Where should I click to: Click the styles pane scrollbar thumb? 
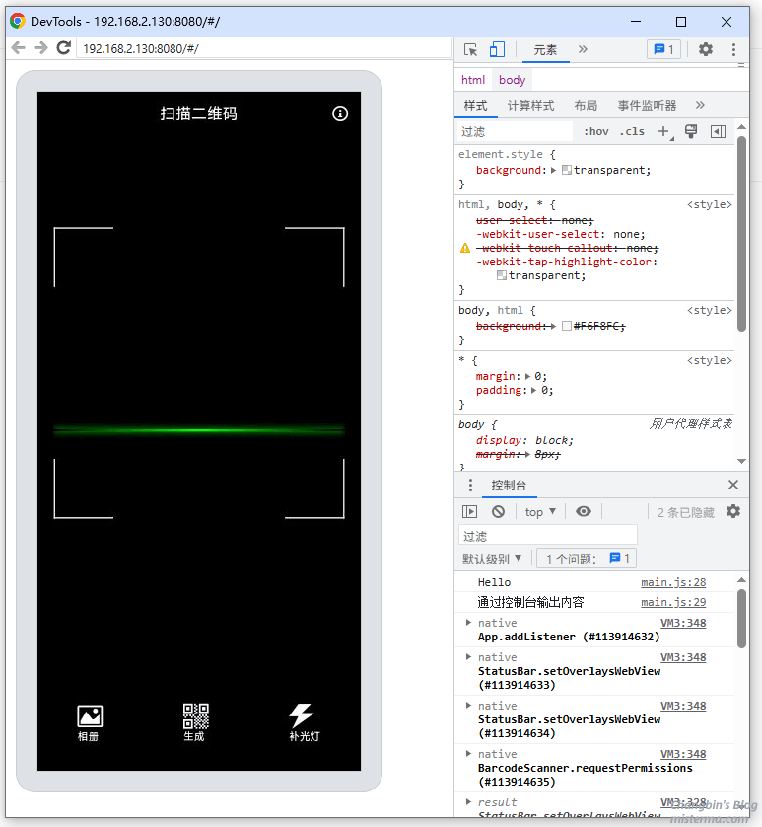[x=741, y=234]
